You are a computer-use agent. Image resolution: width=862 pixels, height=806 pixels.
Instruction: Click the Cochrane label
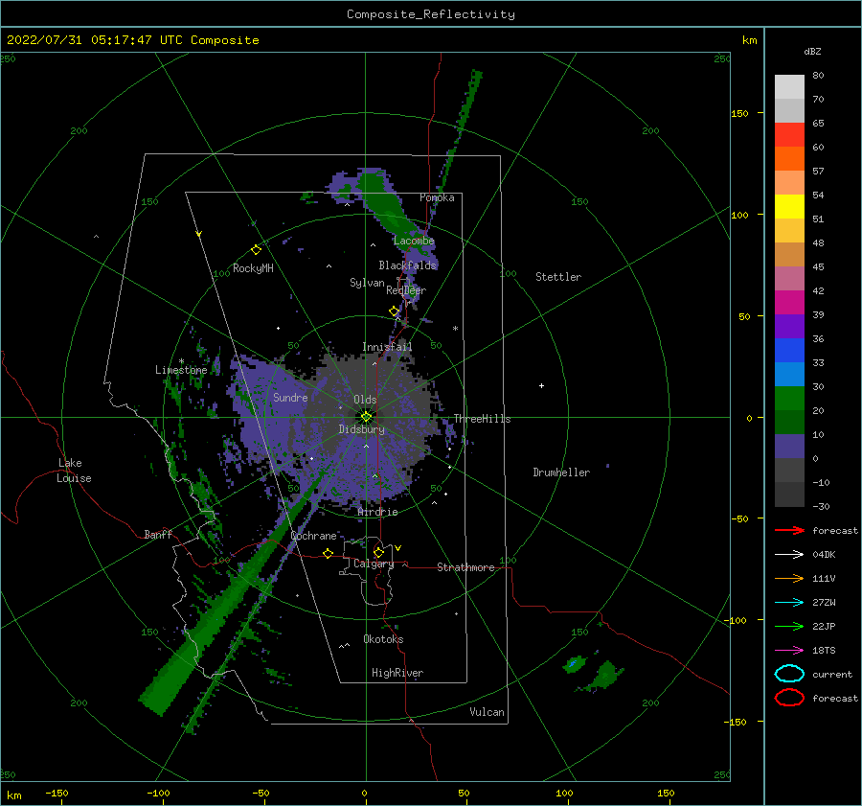(313, 536)
